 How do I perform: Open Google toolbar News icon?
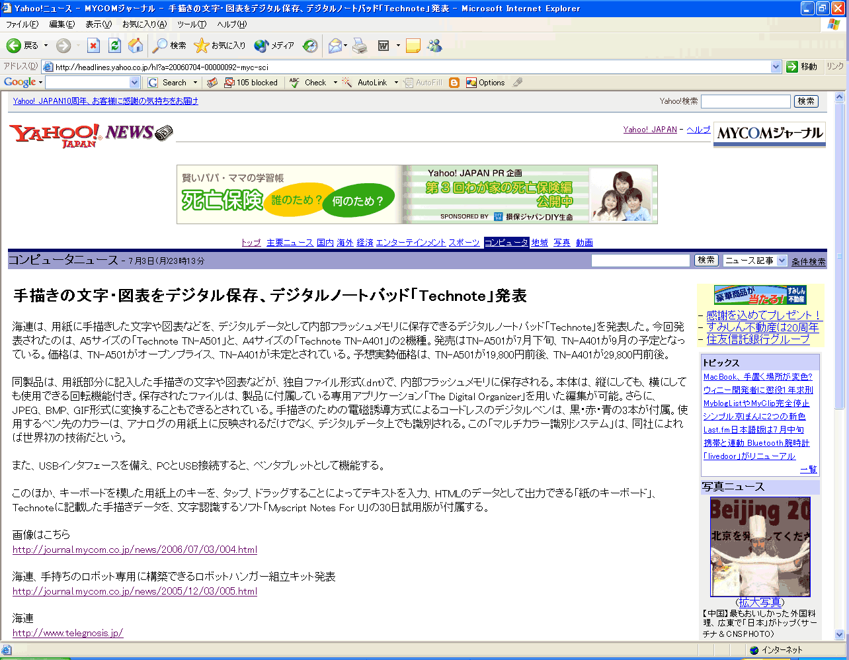[212, 83]
